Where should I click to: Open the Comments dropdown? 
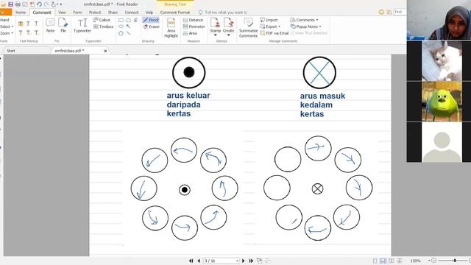tap(304, 20)
